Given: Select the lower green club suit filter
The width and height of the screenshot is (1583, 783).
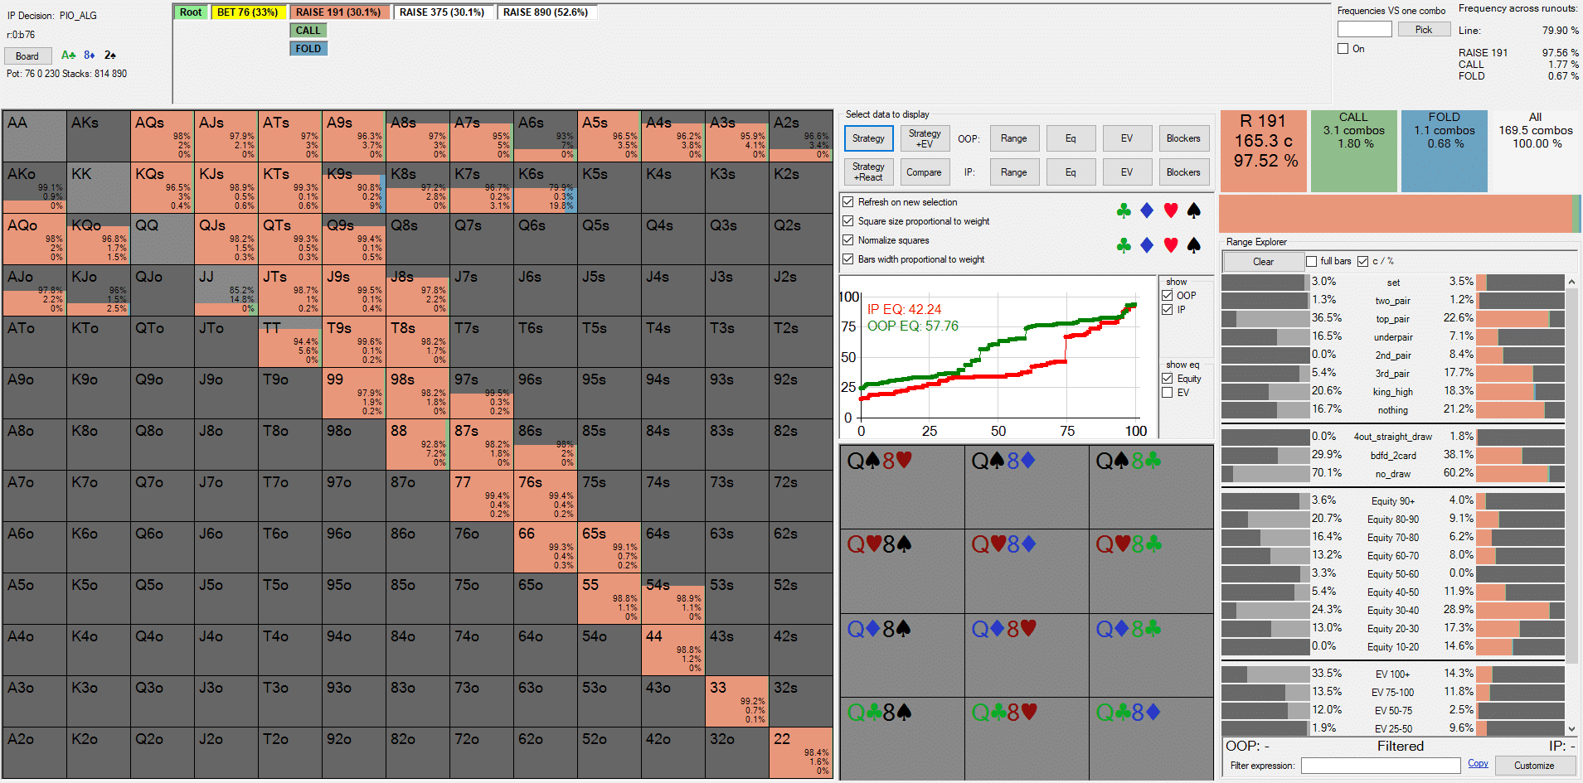Looking at the screenshot, I should [1124, 245].
